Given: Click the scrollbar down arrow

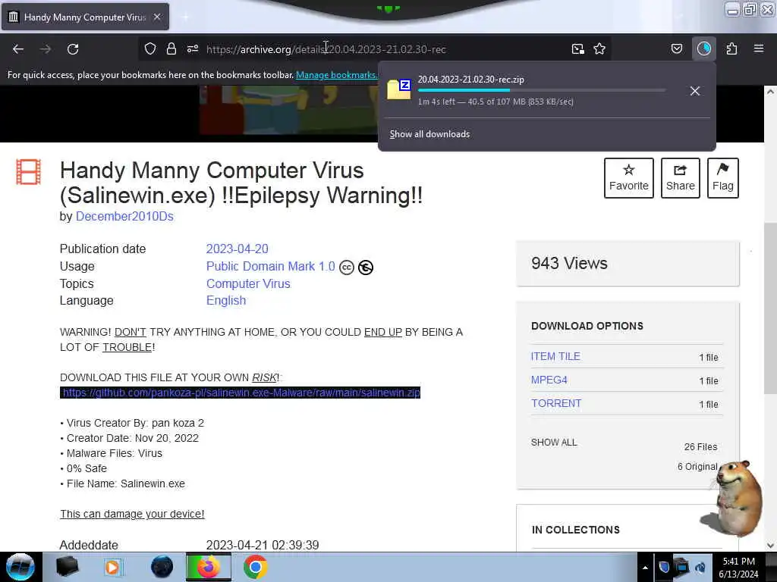Looking at the screenshot, I should coord(770,546).
